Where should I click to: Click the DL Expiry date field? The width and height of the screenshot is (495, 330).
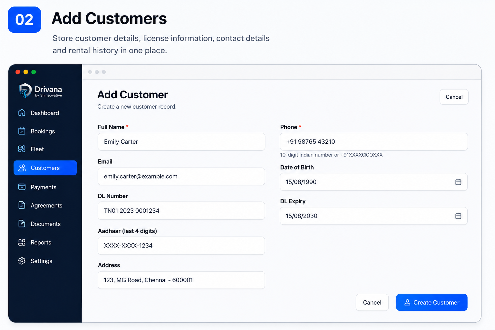[374, 216]
